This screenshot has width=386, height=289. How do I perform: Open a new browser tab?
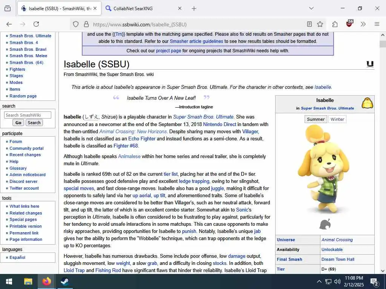pos(194,9)
